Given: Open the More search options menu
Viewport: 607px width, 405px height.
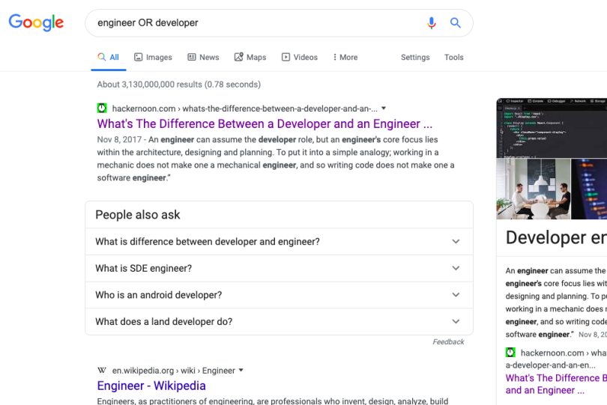Looking at the screenshot, I should (345, 57).
